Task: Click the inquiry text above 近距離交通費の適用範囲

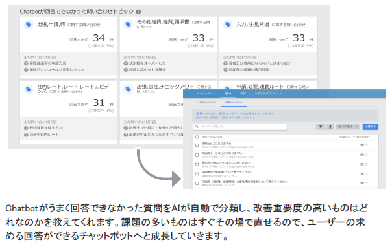Action: click(x=260, y=63)
